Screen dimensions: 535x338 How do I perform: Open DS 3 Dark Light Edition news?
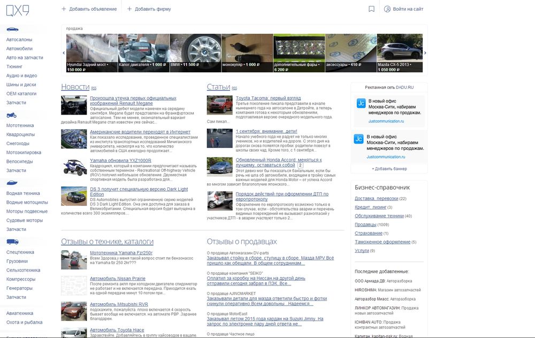click(139, 192)
